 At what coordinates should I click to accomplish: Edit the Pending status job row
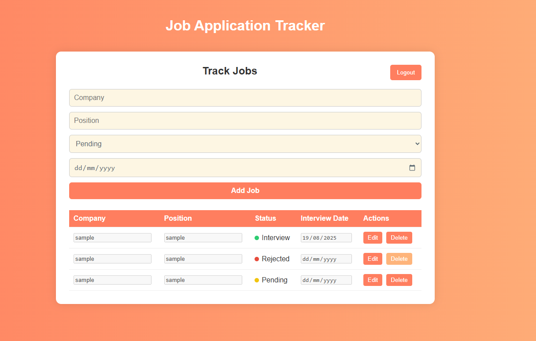pos(373,280)
